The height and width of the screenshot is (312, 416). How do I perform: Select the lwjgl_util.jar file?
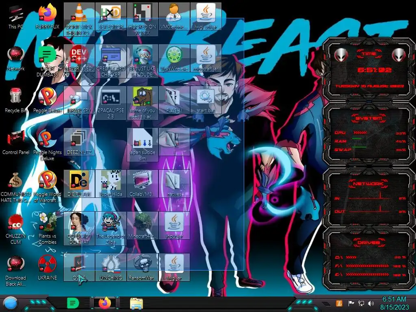click(x=206, y=16)
